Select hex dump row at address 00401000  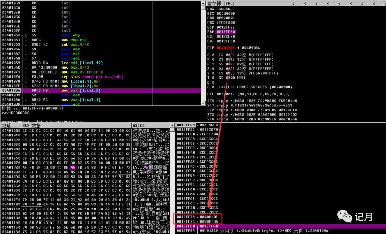[85, 131]
